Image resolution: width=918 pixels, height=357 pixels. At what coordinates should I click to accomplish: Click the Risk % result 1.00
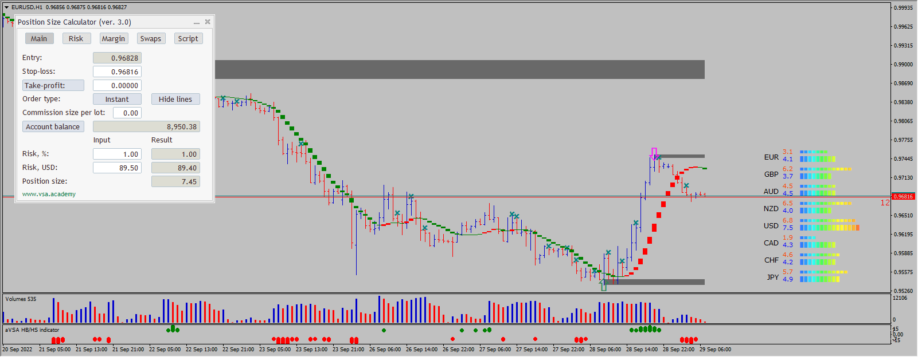click(x=175, y=154)
